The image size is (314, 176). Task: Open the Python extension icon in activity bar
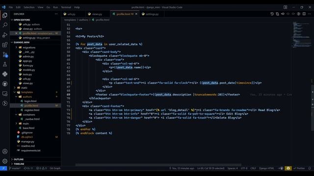pyautogui.click(x=5, y=74)
